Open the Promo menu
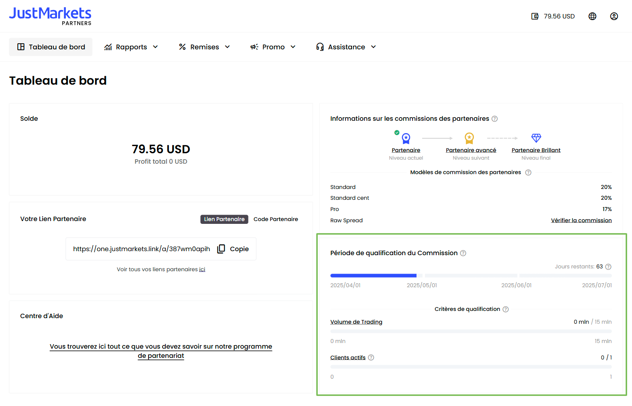Screen dimensions: 632x406 pos(273,47)
